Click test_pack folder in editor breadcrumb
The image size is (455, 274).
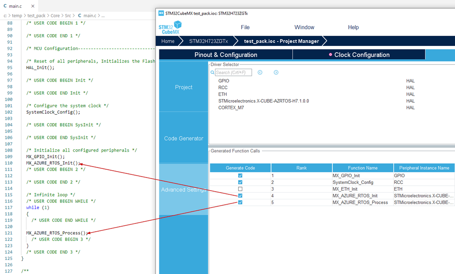click(36, 15)
